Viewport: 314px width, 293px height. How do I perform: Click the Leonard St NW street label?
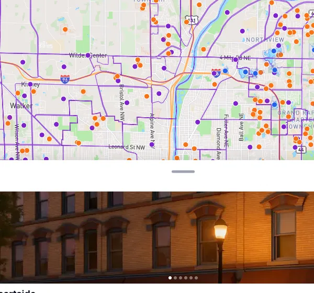click(127, 147)
